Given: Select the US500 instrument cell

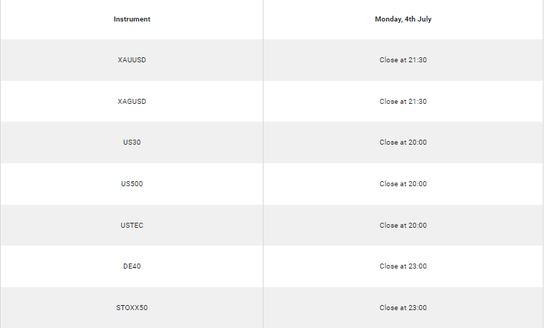Looking at the screenshot, I should tap(132, 184).
